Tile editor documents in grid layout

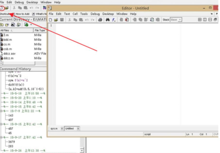[x=199, y=20]
